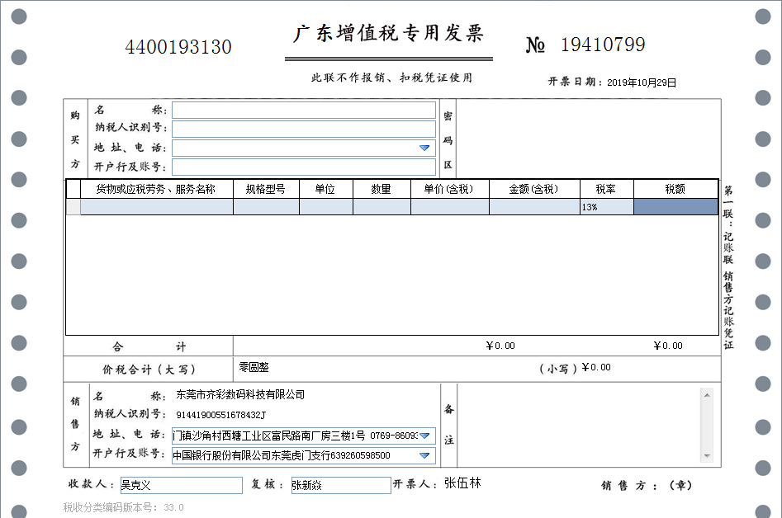Screen dimensions: 782x518
Task: Click the 密码区 password area box
Action: (588, 139)
